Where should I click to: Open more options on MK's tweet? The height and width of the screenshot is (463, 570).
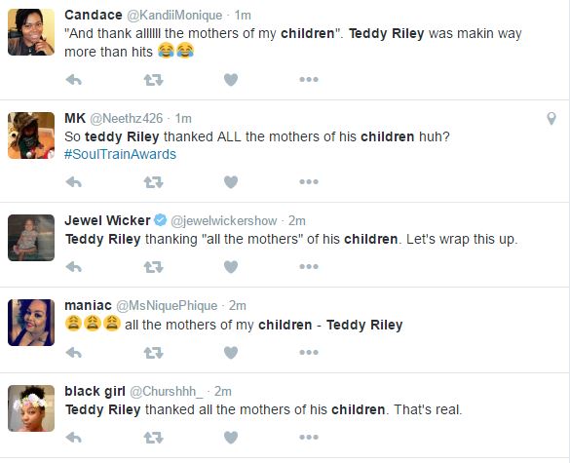pyautogui.click(x=309, y=182)
